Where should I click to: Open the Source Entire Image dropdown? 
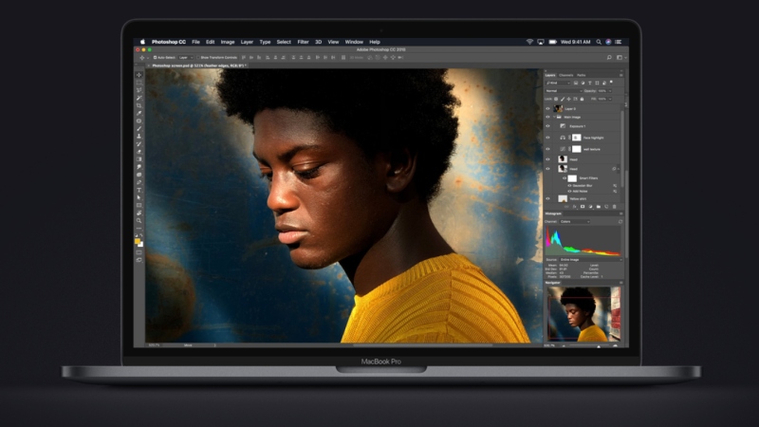pyautogui.click(x=590, y=259)
